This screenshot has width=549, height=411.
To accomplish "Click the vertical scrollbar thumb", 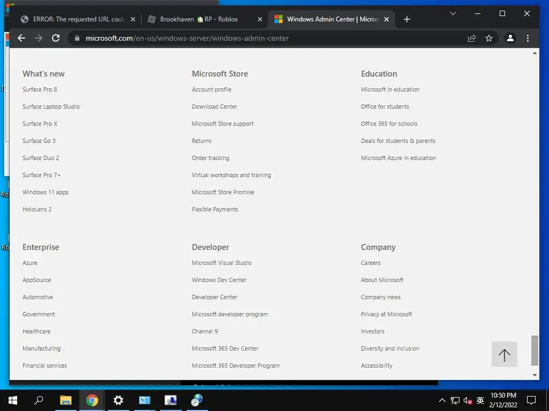I will pyautogui.click(x=535, y=351).
